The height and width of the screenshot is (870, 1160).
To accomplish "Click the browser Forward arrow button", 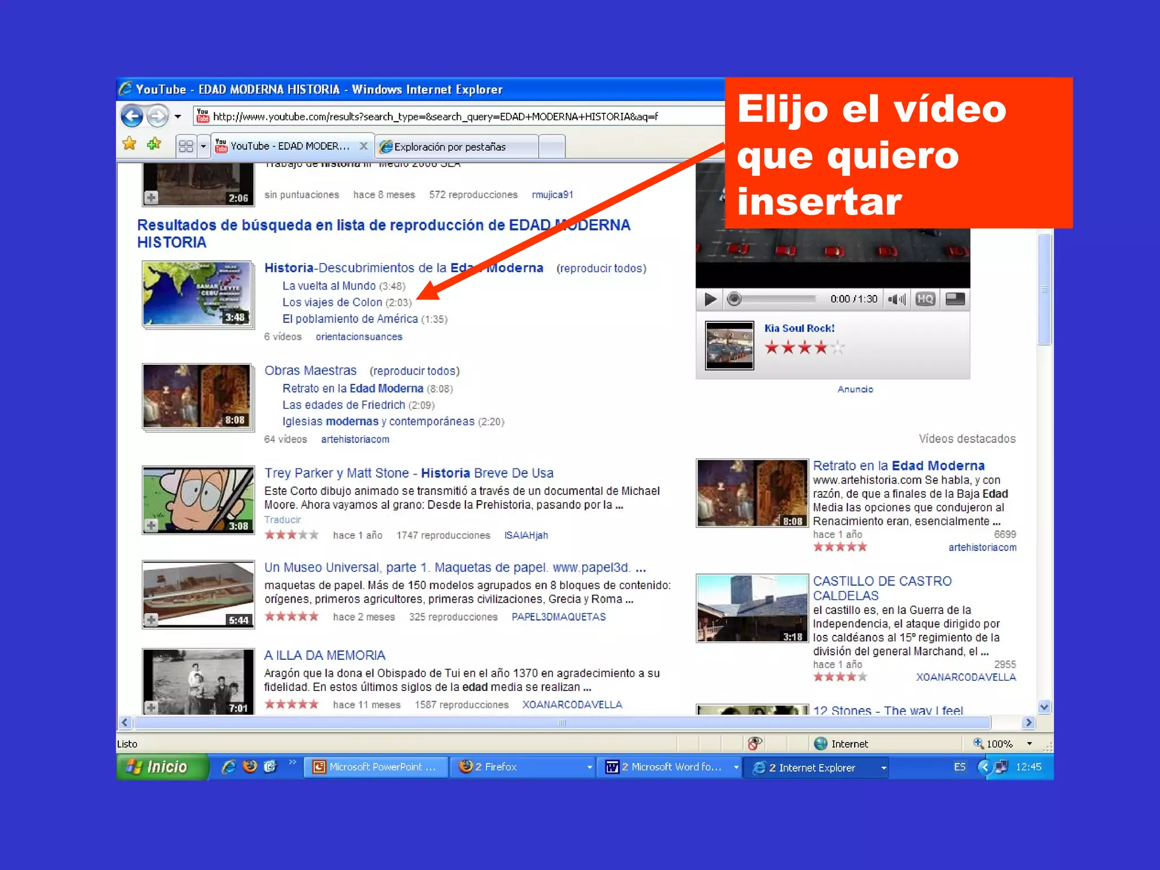I will tap(157, 117).
